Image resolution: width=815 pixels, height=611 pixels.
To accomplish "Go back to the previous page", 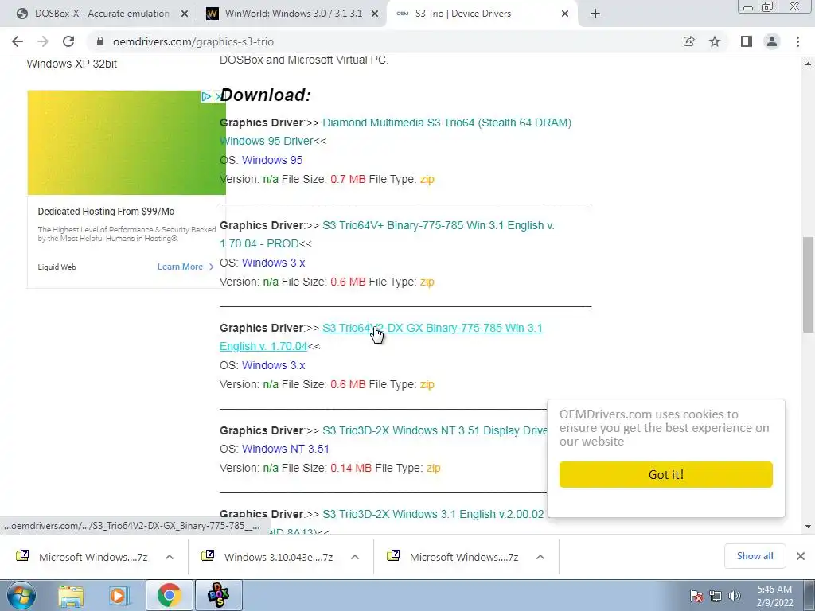I will tap(18, 41).
